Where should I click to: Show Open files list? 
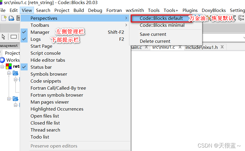(76, 116)
